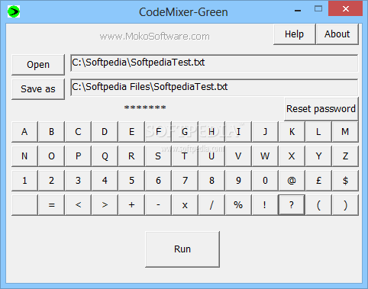Select the letter W key
Screen dimensions: 368x289
(265, 156)
